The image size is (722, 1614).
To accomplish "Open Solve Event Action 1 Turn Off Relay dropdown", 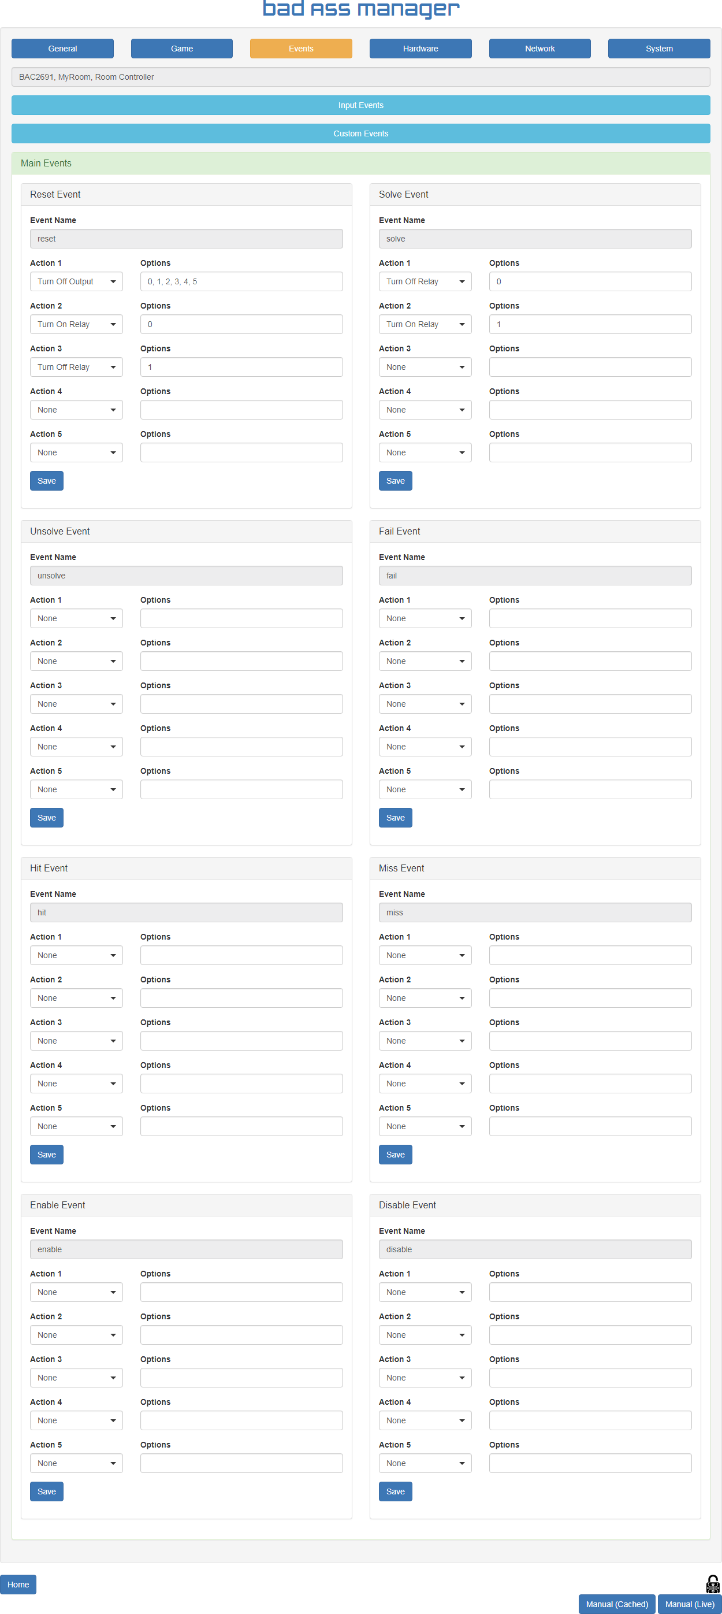I will [425, 281].
